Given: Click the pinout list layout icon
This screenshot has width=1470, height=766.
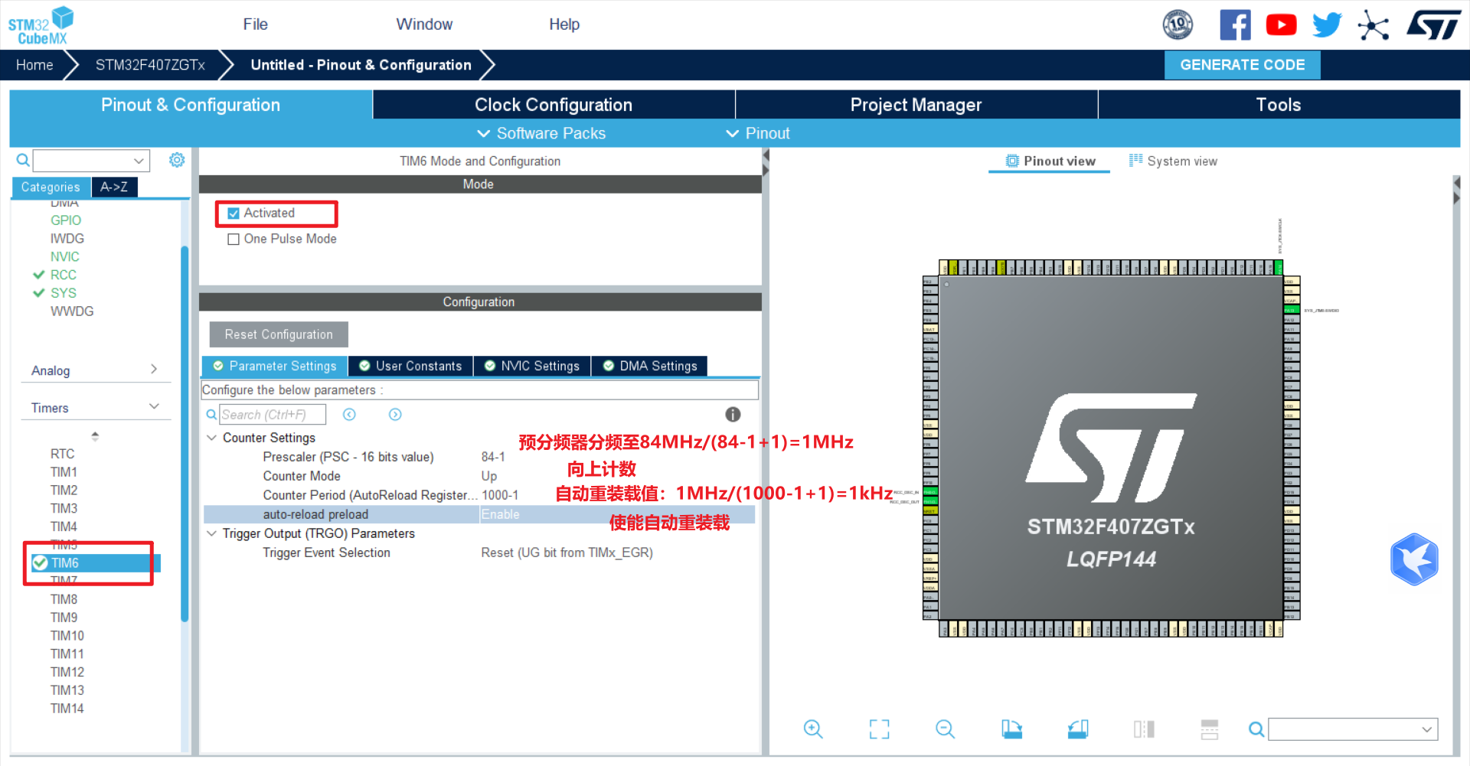Looking at the screenshot, I should point(1210,729).
